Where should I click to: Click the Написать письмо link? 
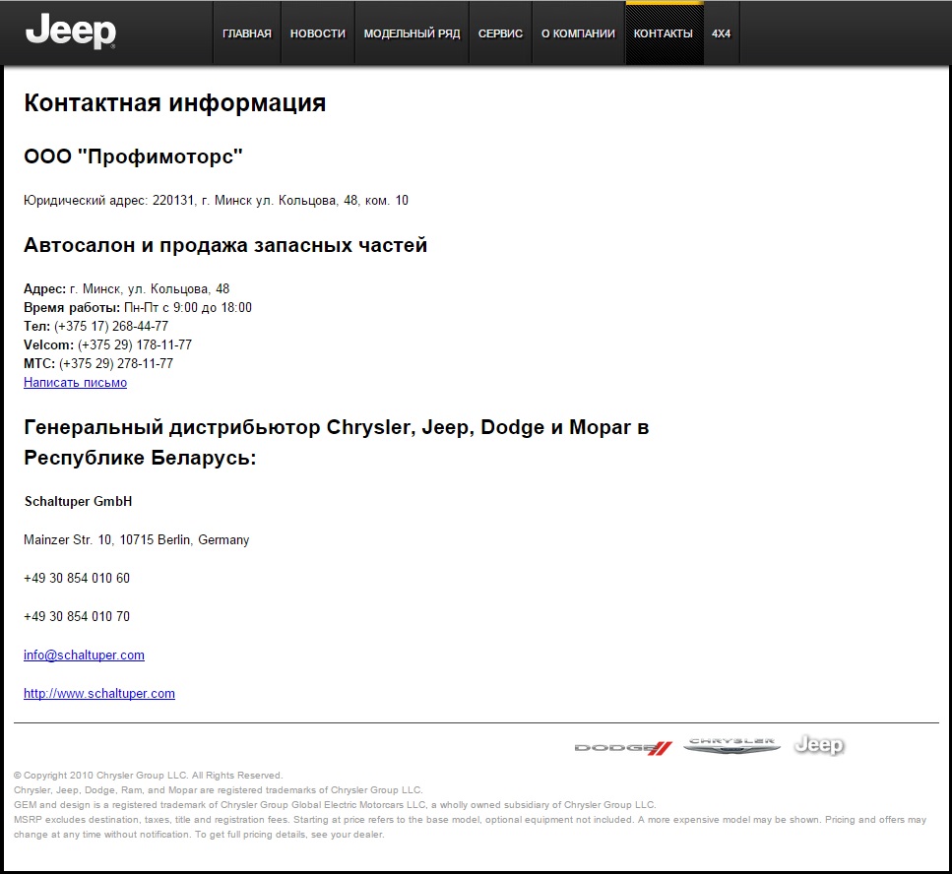[x=75, y=382]
